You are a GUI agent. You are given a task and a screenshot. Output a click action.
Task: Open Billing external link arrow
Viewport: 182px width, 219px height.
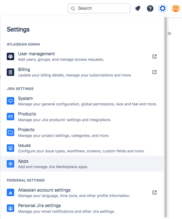(x=154, y=72)
